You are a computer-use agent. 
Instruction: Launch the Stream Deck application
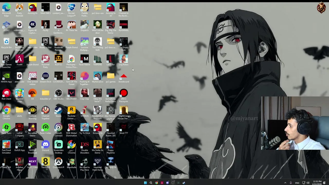tap(45, 78)
